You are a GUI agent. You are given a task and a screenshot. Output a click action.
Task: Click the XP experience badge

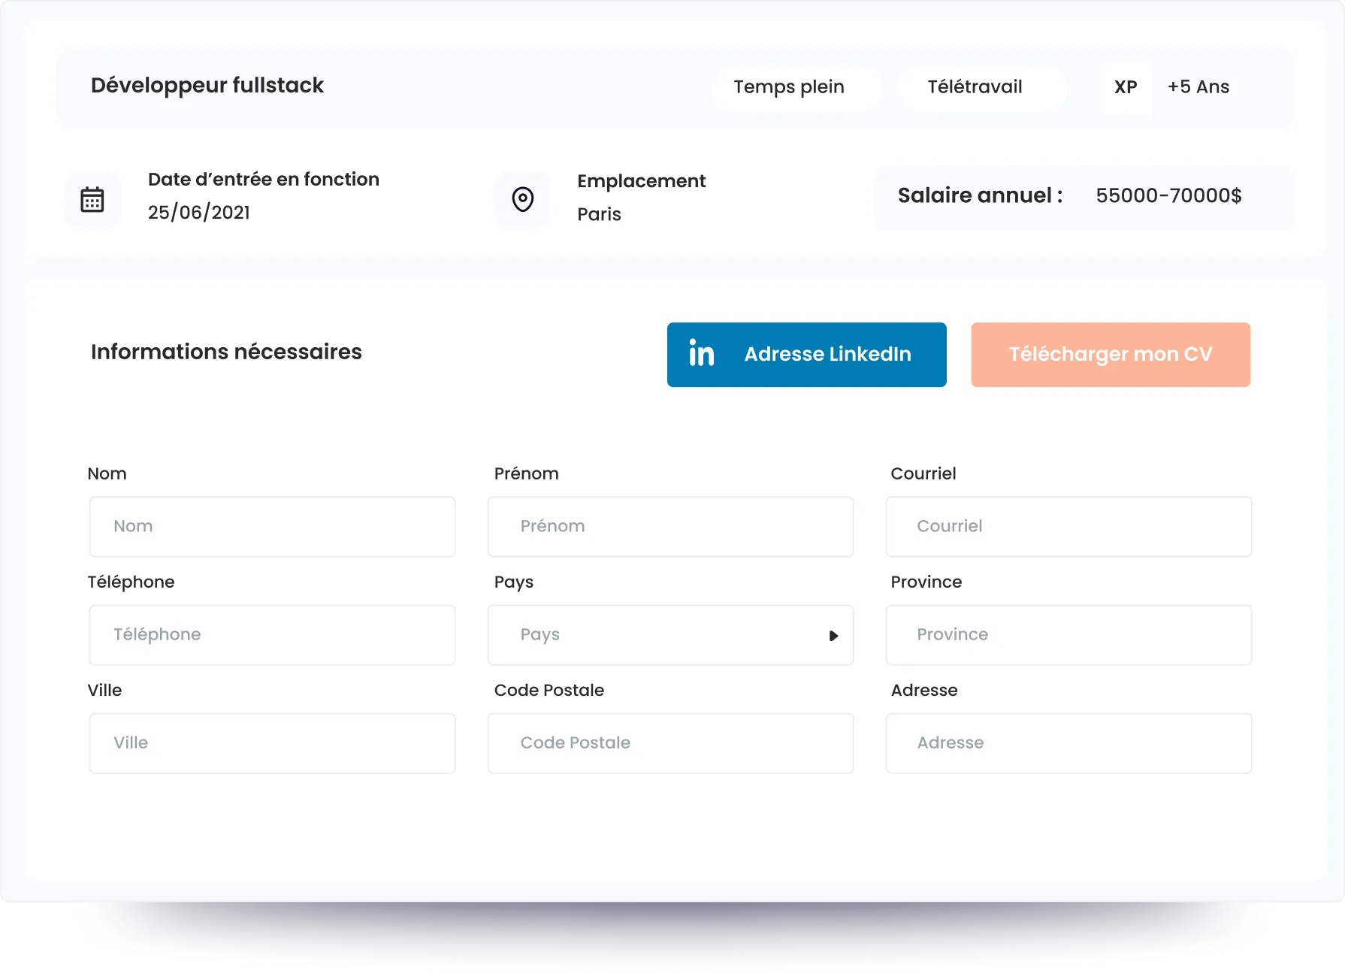[x=1126, y=87]
